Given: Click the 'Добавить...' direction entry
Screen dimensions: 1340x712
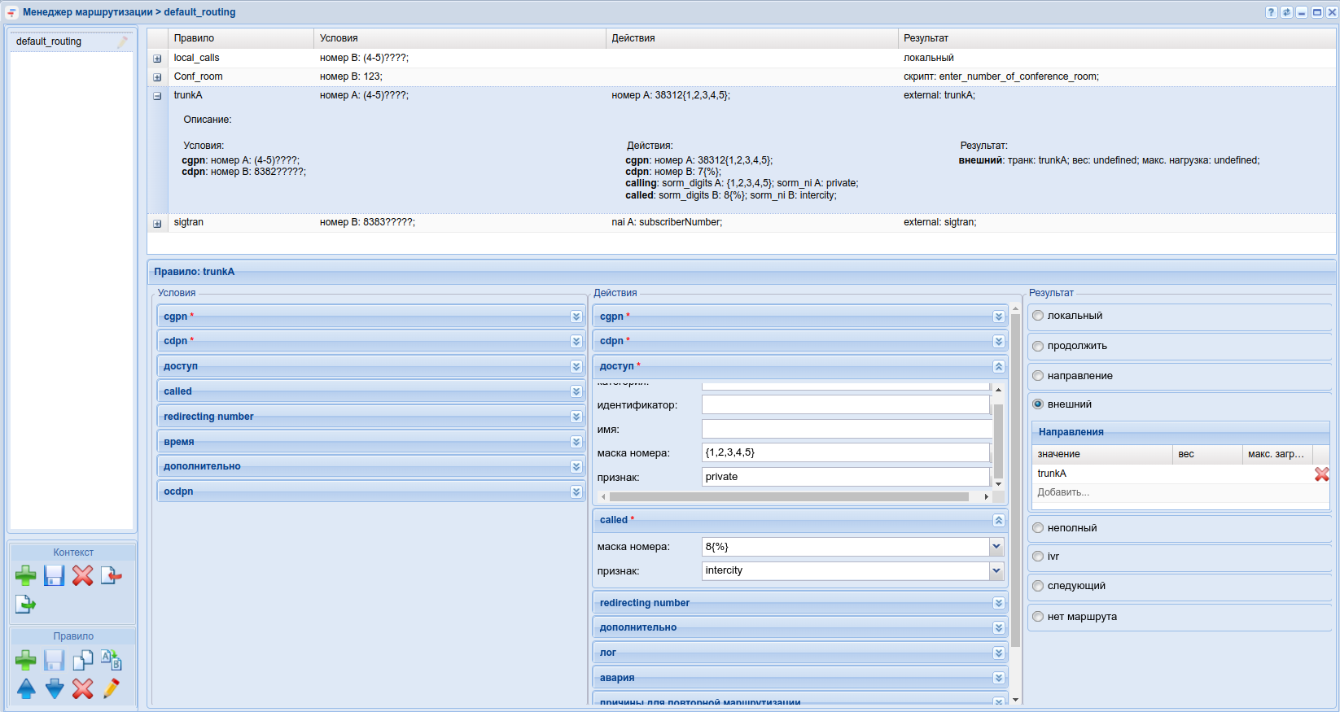Looking at the screenshot, I should [x=1063, y=492].
